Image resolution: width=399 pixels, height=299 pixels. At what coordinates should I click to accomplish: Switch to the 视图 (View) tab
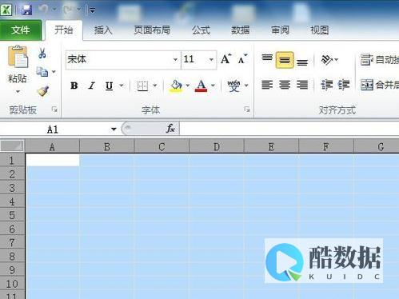(x=320, y=30)
